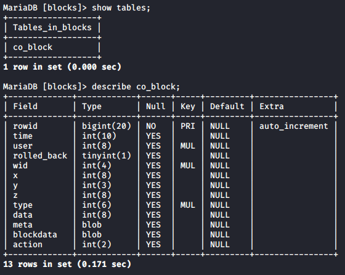Click the 'describe co_block;' command text
Image resolution: width=345 pixels, height=275 pixels.
(x=136, y=87)
